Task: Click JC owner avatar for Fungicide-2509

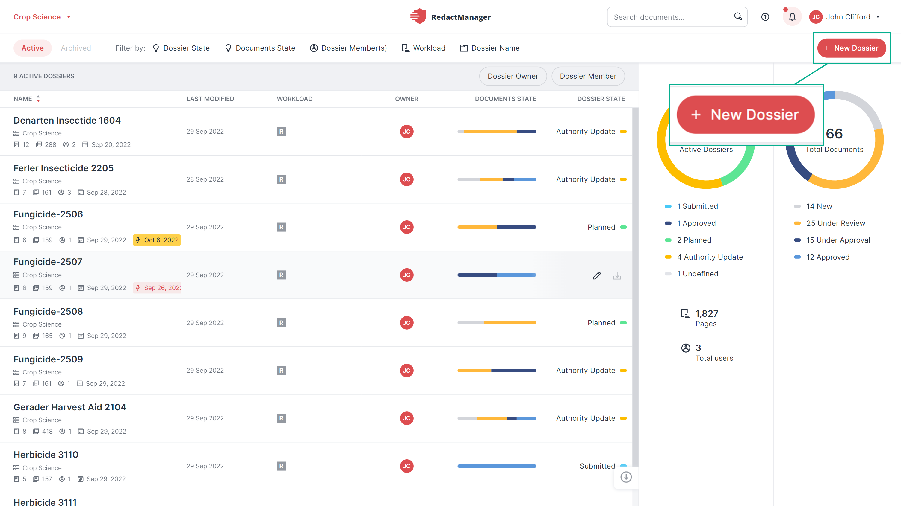Action: [406, 371]
